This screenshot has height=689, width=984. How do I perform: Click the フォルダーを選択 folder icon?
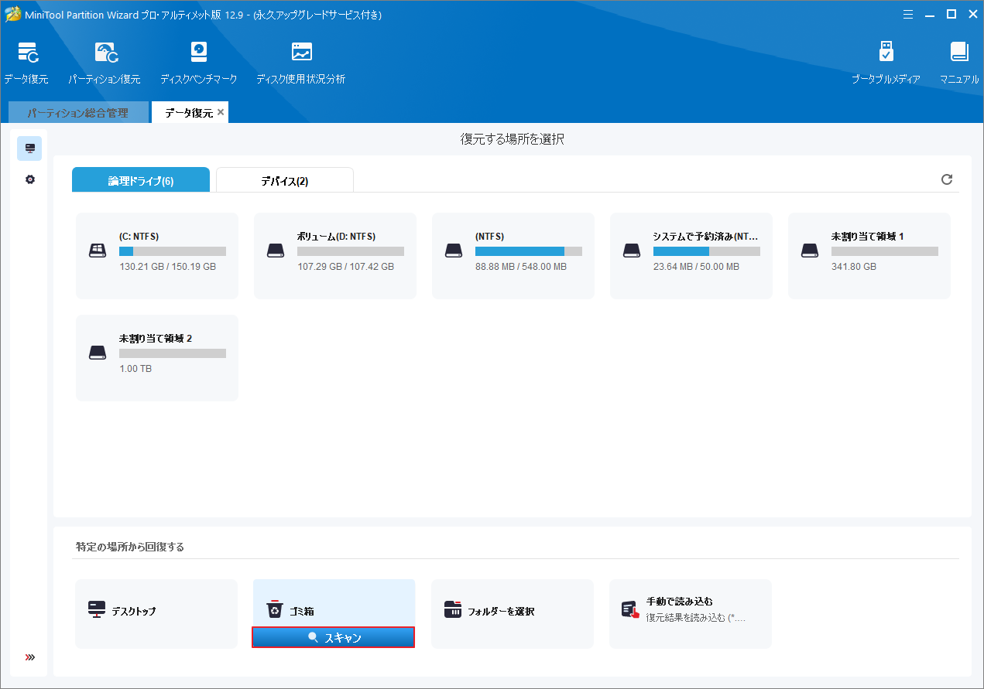[453, 609]
